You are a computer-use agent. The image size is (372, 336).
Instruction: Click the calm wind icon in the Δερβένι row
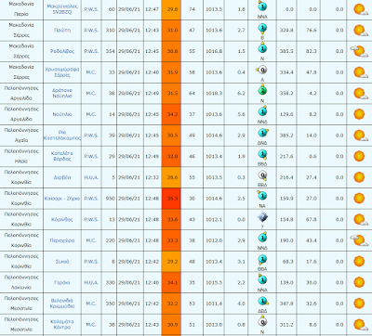click(x=262, y=175)
